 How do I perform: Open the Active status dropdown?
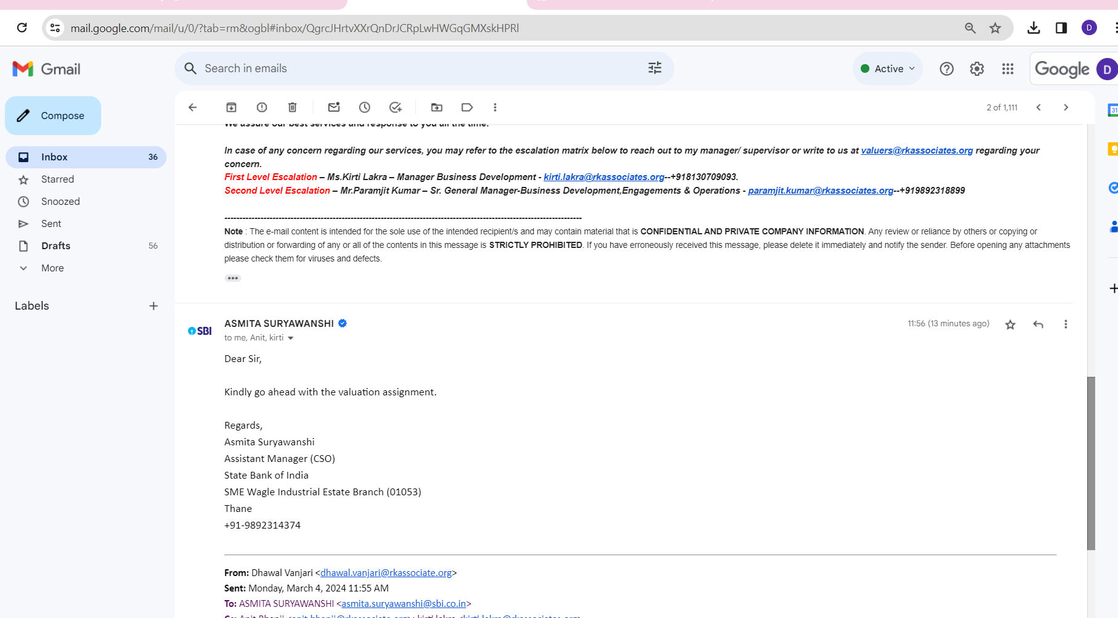point(888,68)
